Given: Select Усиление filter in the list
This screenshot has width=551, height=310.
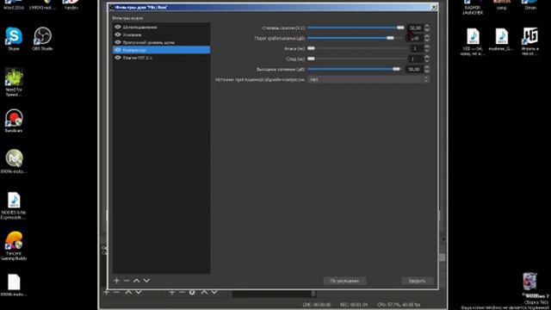Looking at the screenshot, I should (x=161, y=34).
